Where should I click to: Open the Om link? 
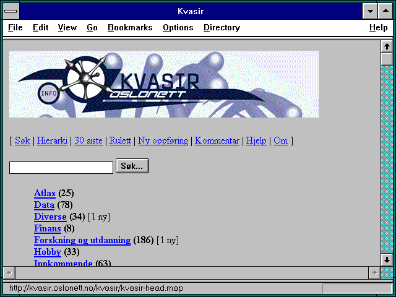[x=280, y=140]
